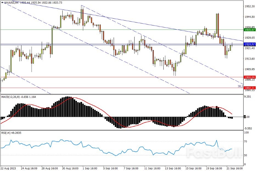
Task: Select the 21 Sep 16:00 time marker
Action: coord(235,168)
